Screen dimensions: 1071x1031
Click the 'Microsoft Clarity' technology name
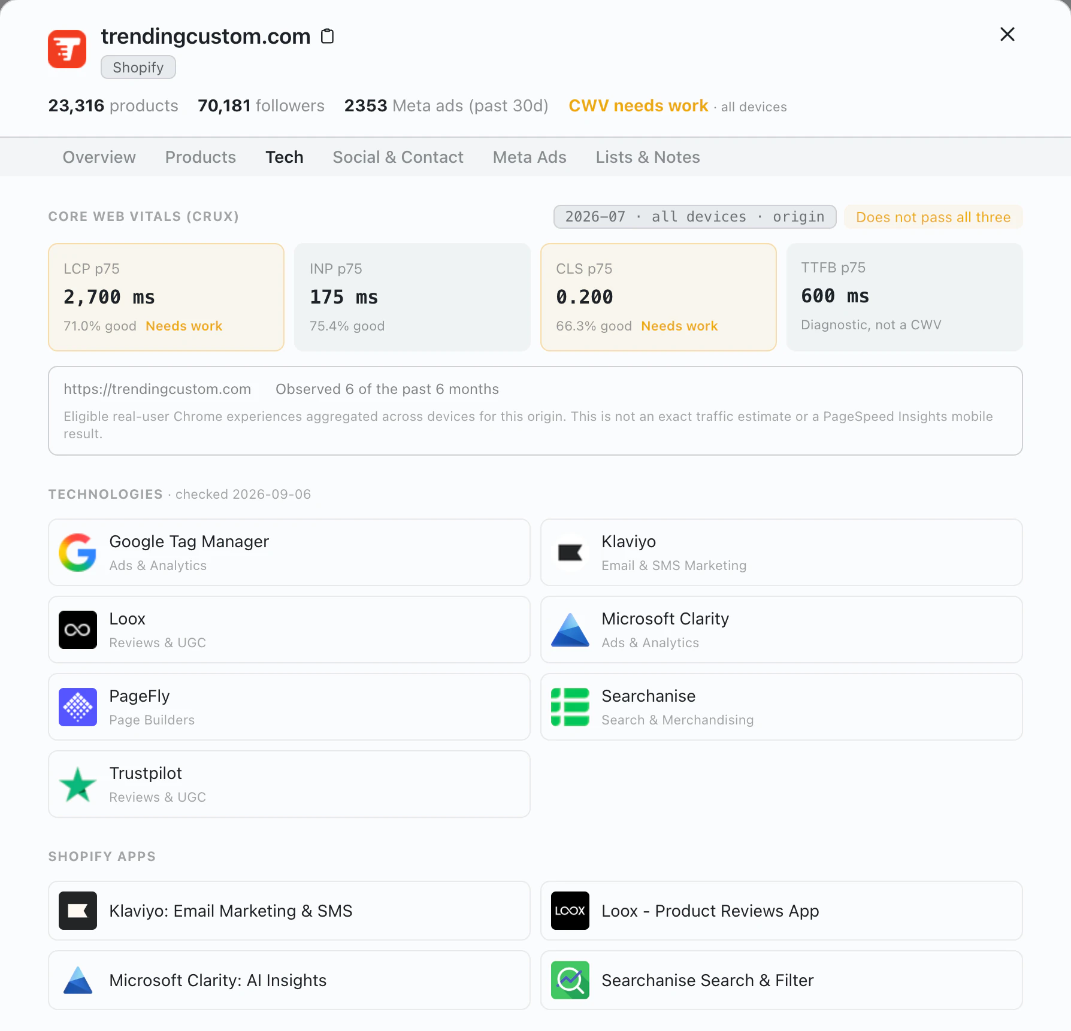click(x=665, y=618)
